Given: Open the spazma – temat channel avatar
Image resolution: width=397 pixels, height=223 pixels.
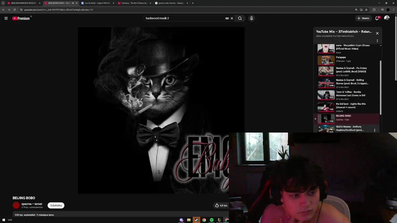Looking at the screenshot, I should click(16, 205).
